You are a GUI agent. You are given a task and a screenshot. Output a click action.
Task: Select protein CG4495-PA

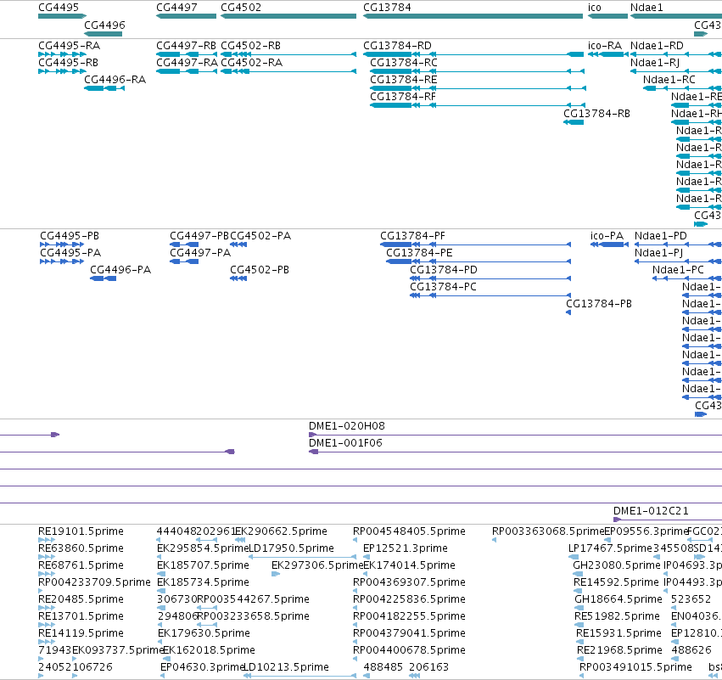(70, 253)
